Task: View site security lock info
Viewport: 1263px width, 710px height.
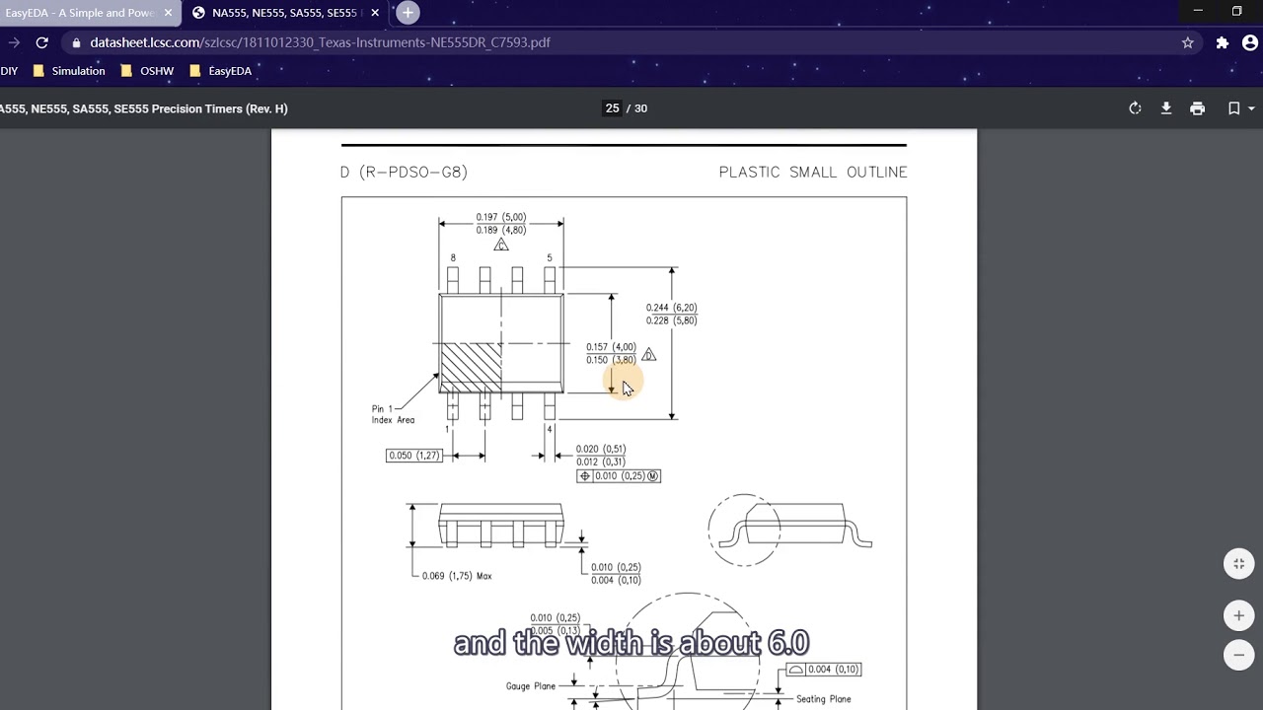Action: (x=76, y=42)
